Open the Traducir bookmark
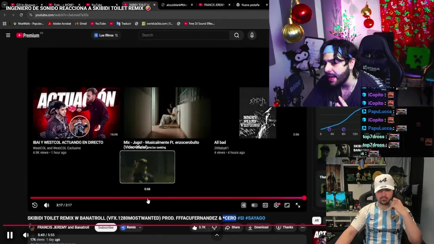 [124, 24]
